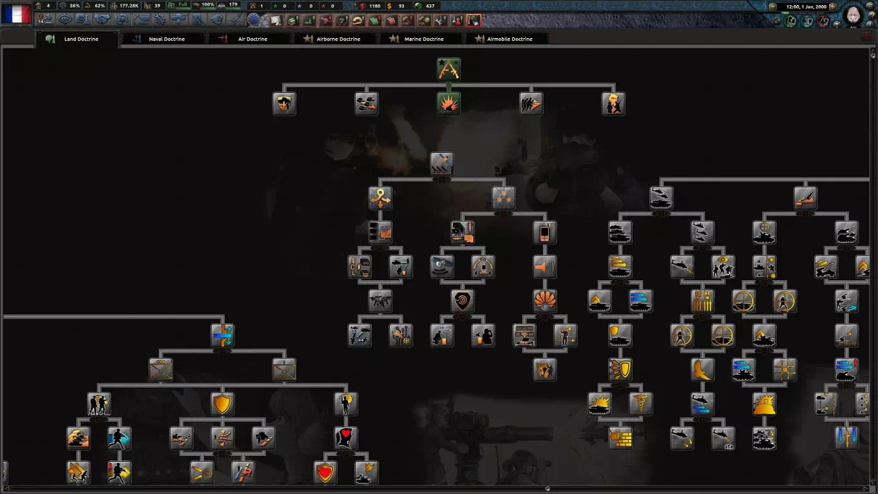Click the convoy count 179
Image resolution: width=878 pixels, height=494 pixels.
[x=233, y=6]
